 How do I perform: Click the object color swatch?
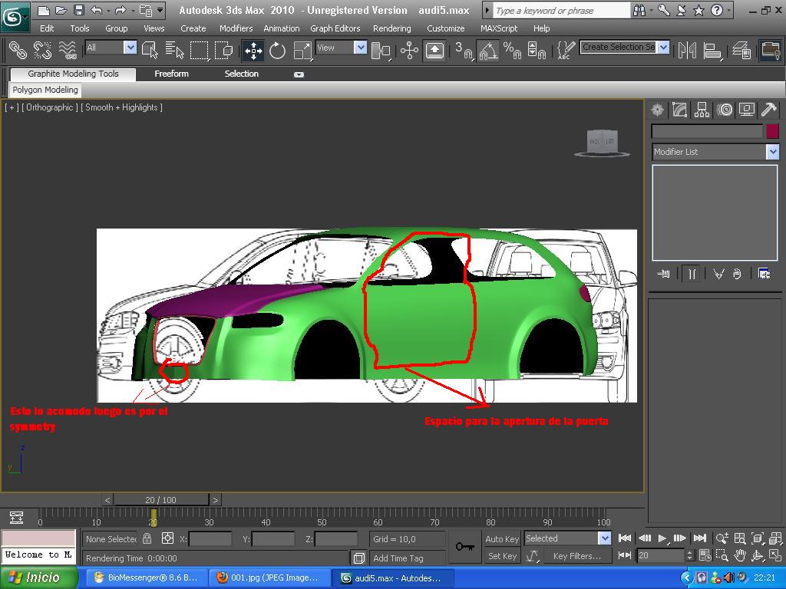772,131
